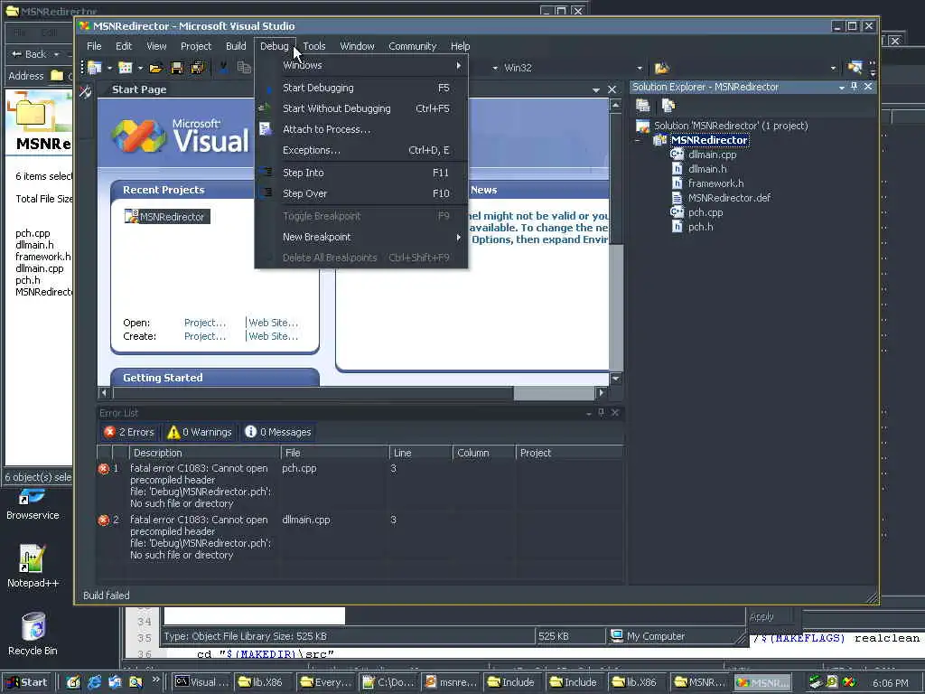Open Solution Explorer window position dropdown

842,88
